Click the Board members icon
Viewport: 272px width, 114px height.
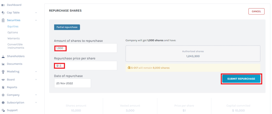tap(3, 80)
